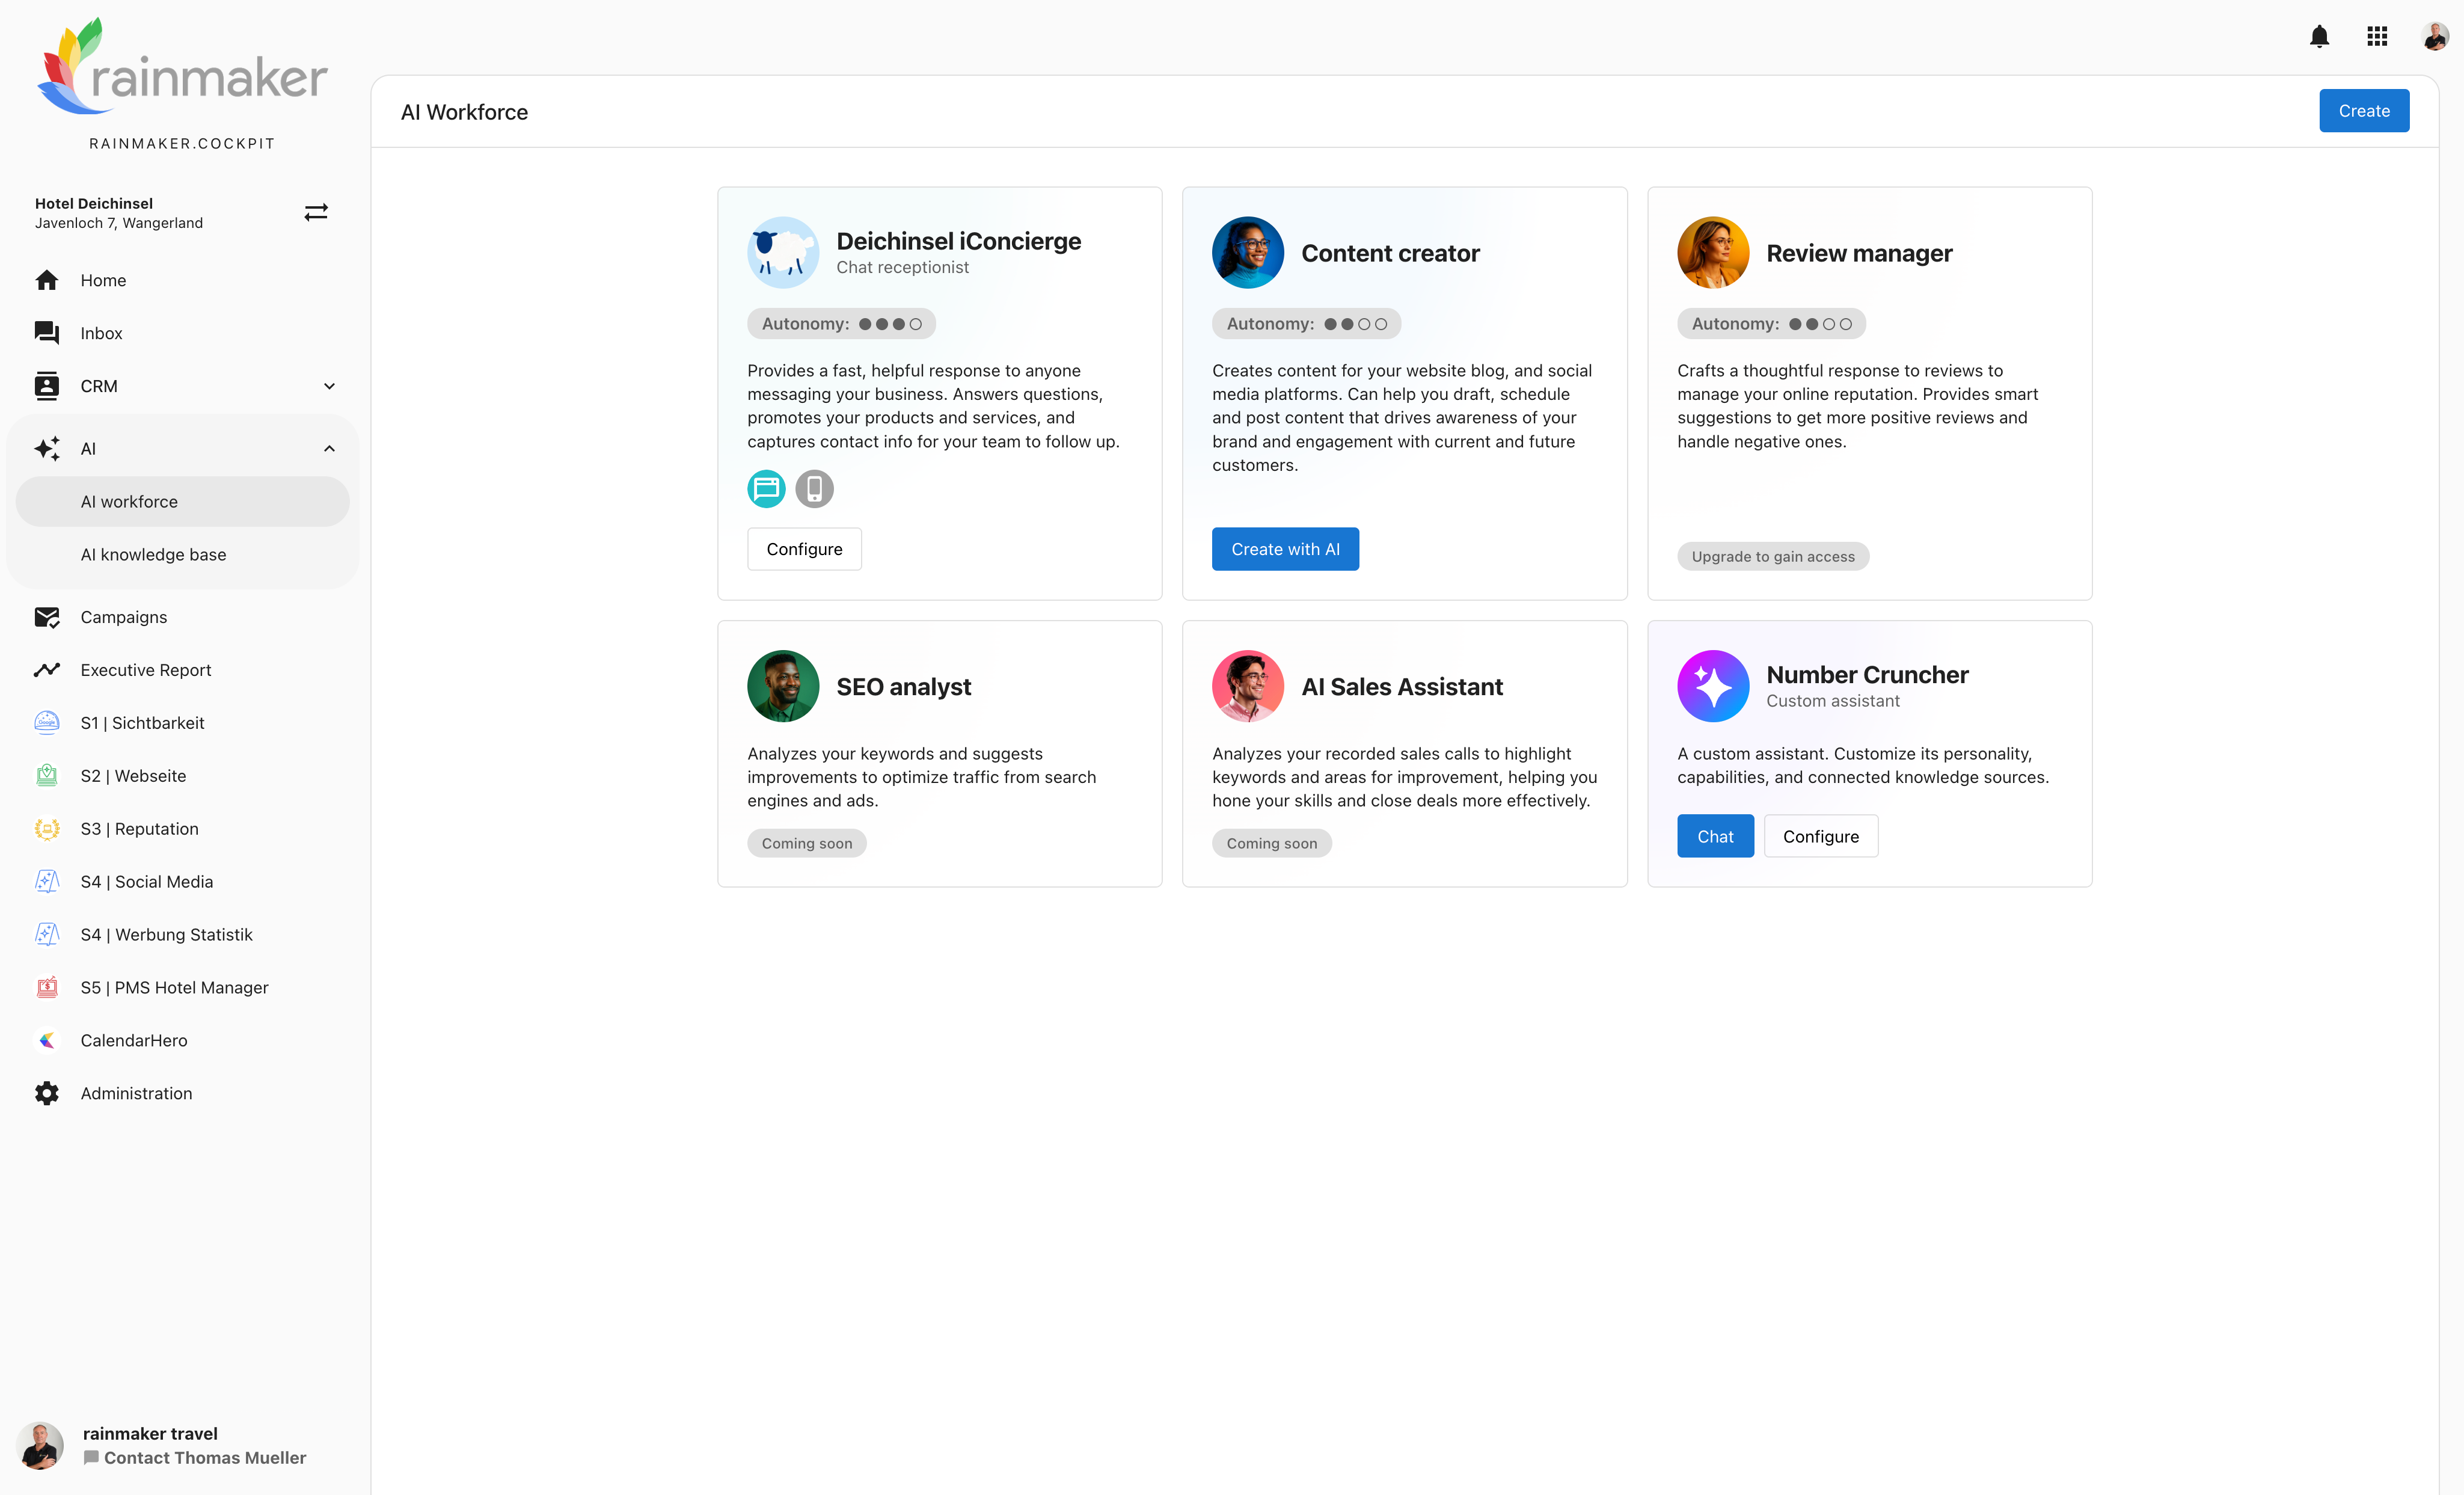
Task: Select the Executive Report chart icon
Action: pos(47,669)
